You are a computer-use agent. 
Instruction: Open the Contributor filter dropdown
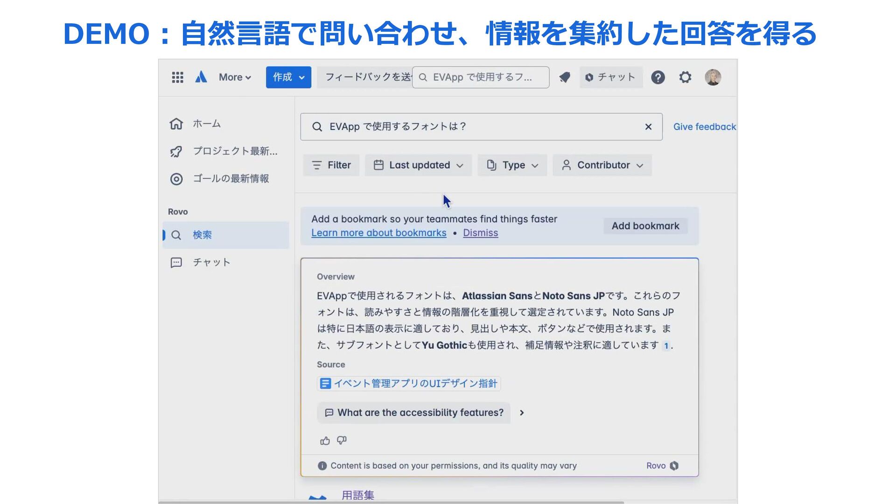pos(602,165)
